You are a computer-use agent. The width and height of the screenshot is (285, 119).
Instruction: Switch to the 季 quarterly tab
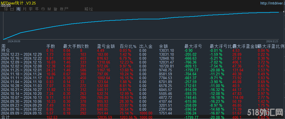point(31,9)
